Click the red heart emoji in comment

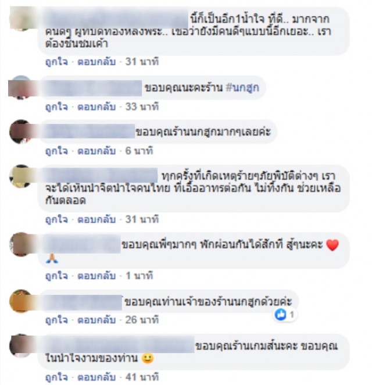332,245
